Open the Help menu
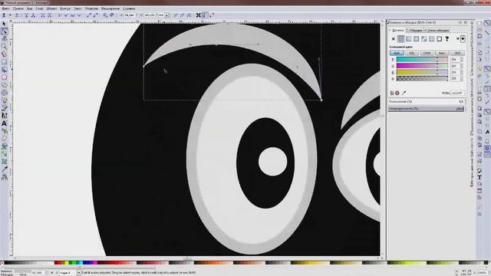 pyautogui.click(x=129, y=8)
